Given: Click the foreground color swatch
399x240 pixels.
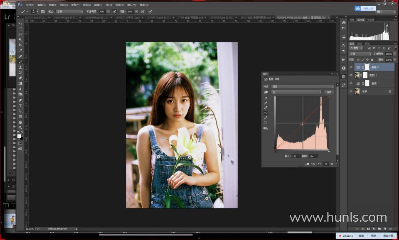Looking at the screenshot, I should tap(20, 136).
